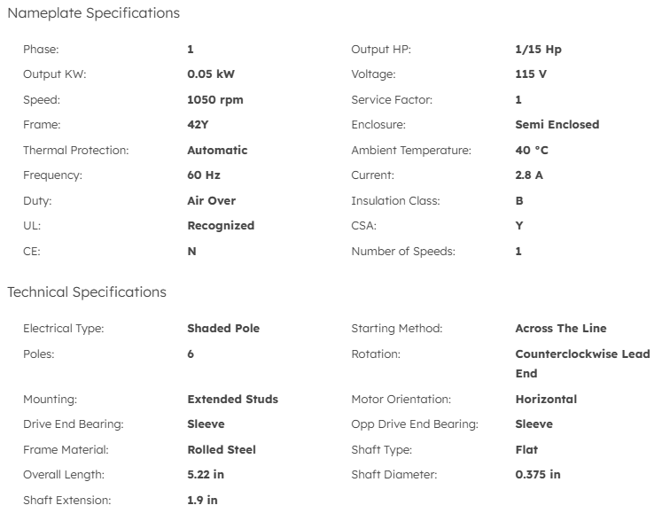
Task: Click the 40 °C ambient temperature value
Action: pos(532,151)
